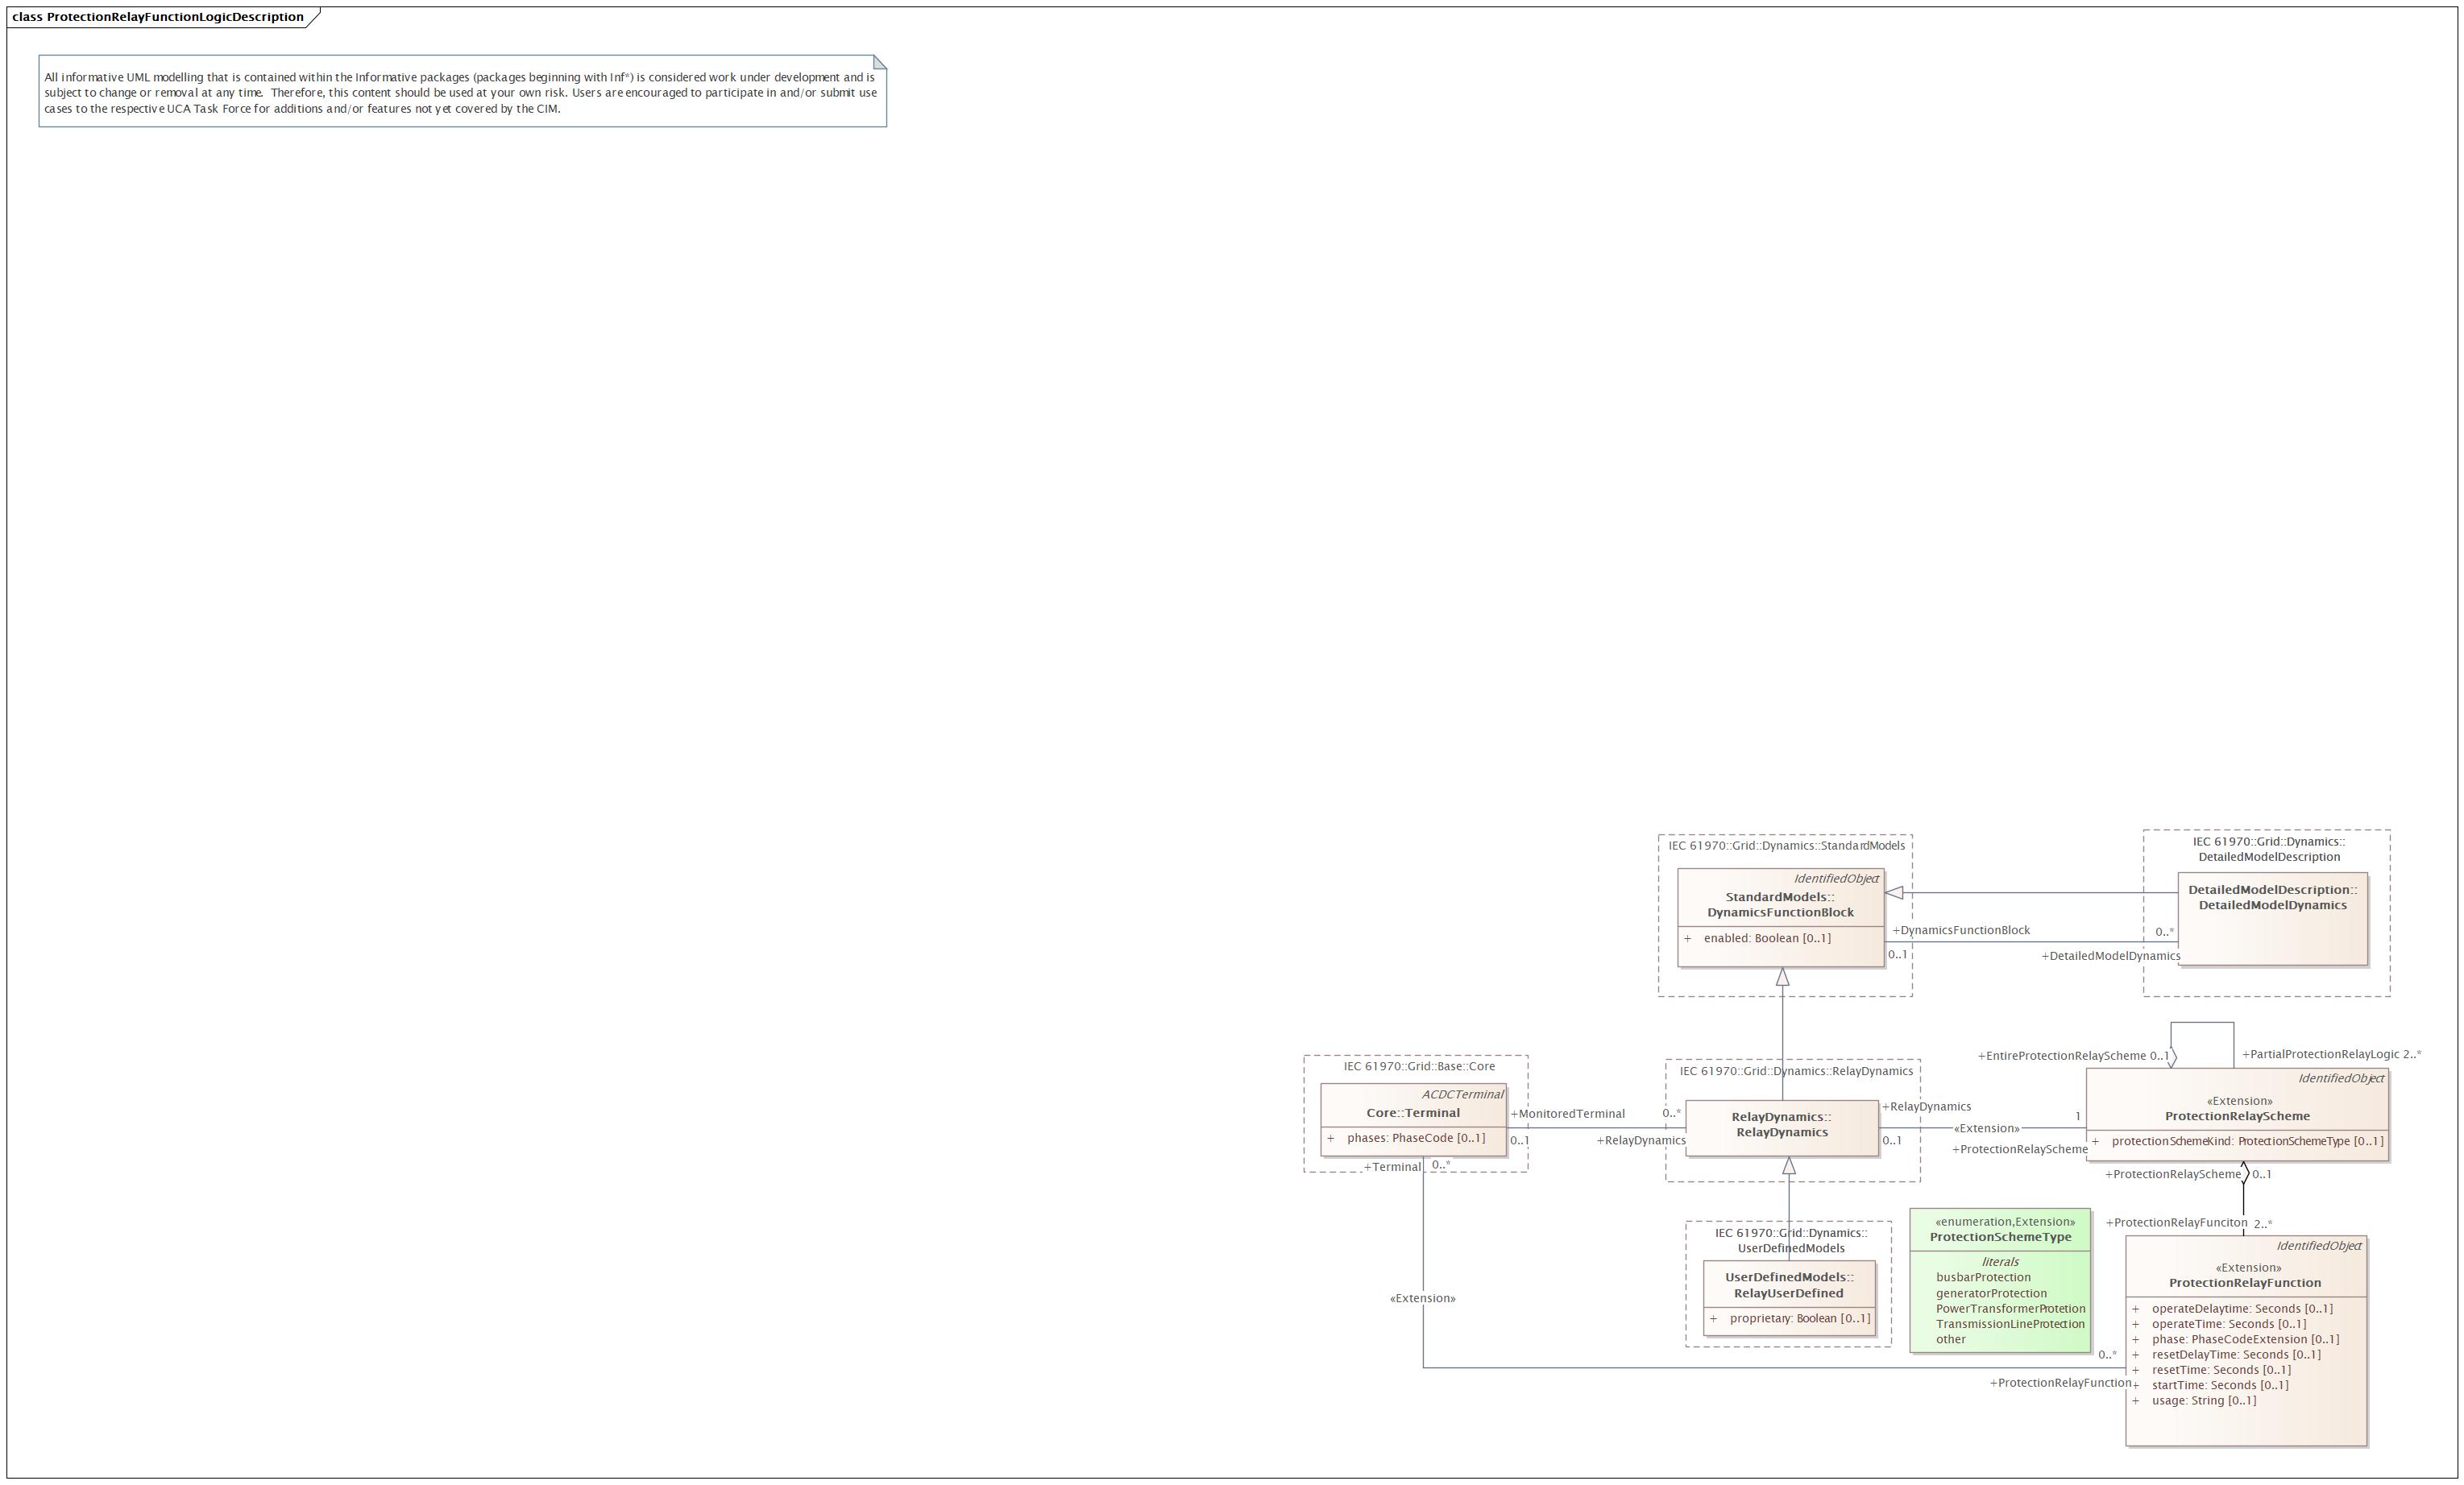Click the '+ProtectionRelayFunciton' role label

(2176, 1223)
